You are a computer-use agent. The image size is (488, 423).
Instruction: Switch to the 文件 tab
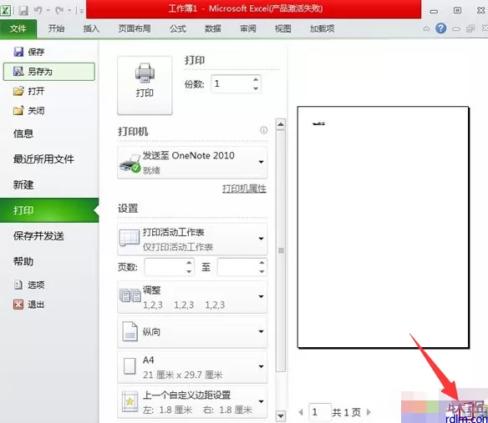pyautogui.click(x=18, y=29)
